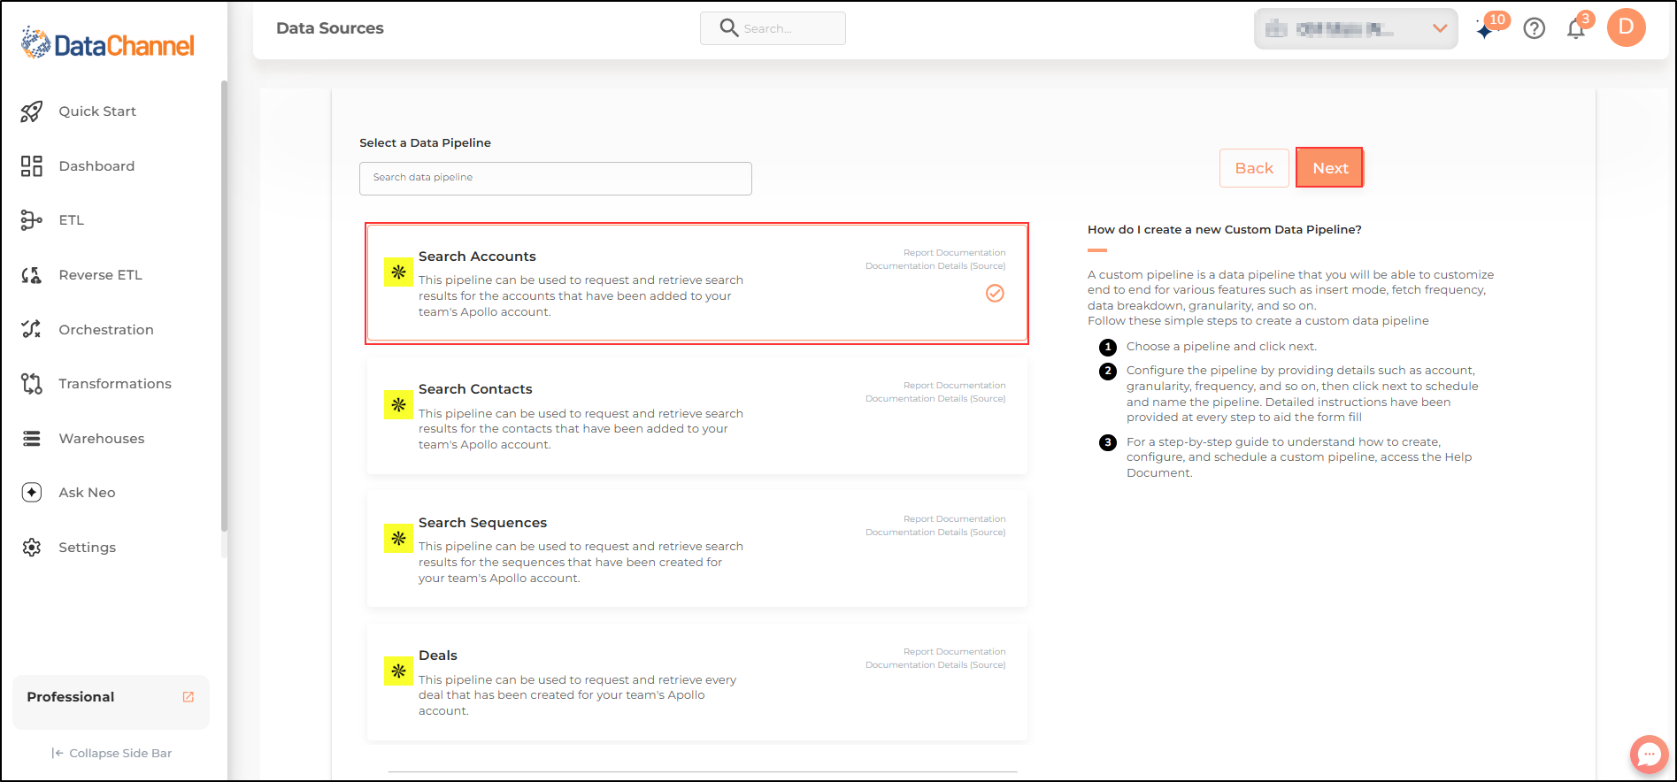Open Report Documentation for Search Accounts

point(954,253)
